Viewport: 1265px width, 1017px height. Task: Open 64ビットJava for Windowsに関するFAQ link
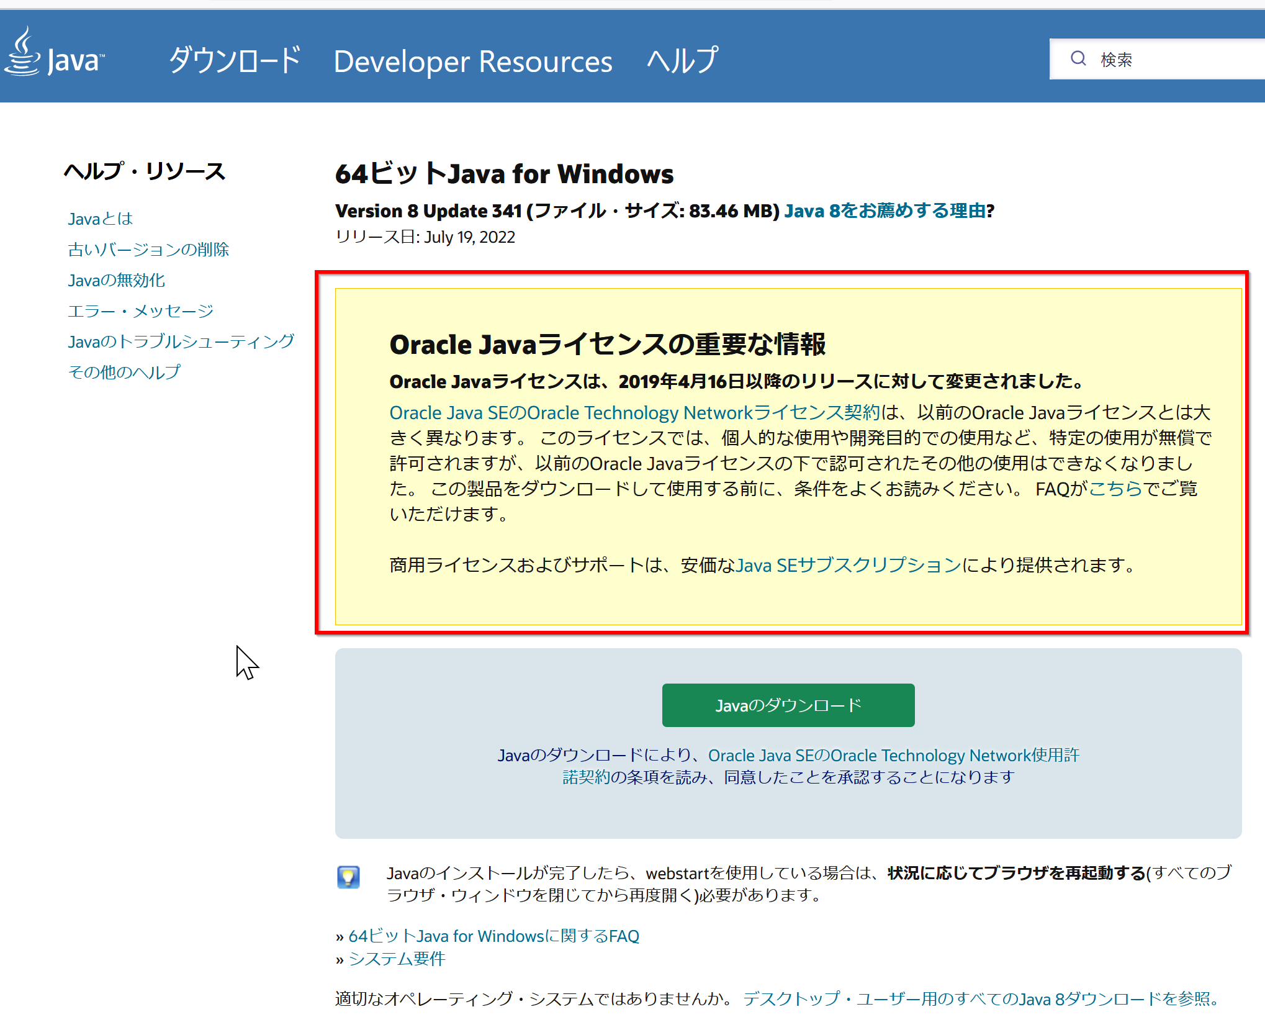point(493,936)
